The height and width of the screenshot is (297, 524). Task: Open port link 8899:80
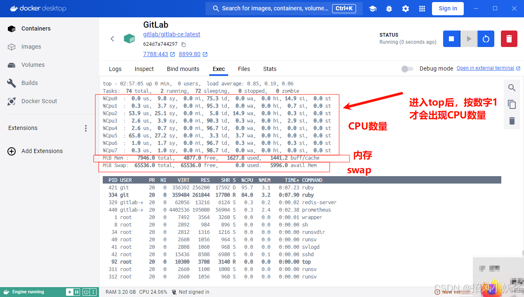tap(193, 54)
